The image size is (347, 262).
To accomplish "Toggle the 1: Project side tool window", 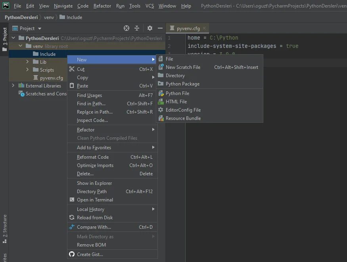I will [x=4, y=39].
